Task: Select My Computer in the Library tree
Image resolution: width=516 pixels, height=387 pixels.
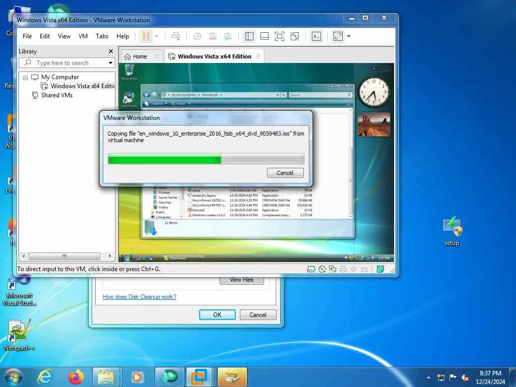Action: [60, 77]
